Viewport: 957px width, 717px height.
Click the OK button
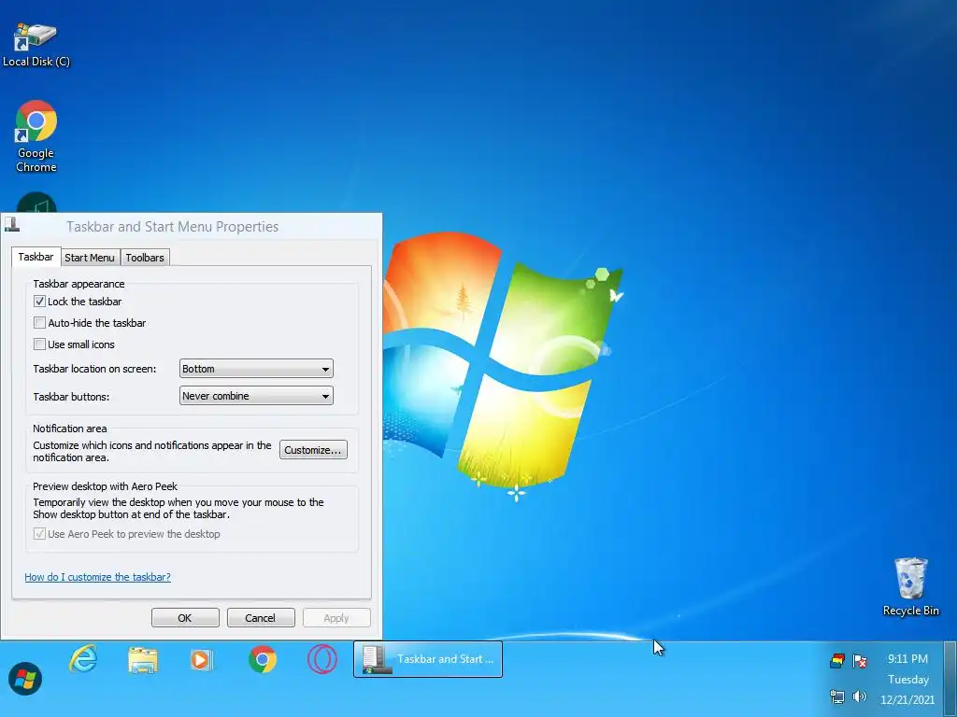tap(185, 618)
